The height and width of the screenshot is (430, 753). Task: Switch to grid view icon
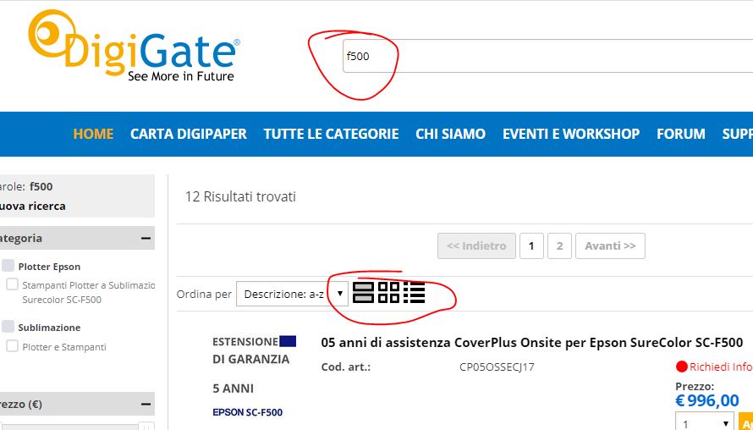(x=388, y=293)
